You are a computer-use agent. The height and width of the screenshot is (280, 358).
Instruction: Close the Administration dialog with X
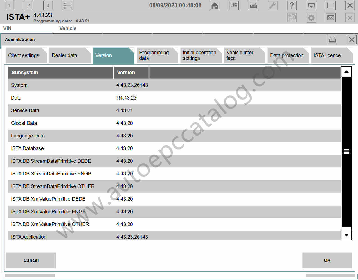[352, 40]
